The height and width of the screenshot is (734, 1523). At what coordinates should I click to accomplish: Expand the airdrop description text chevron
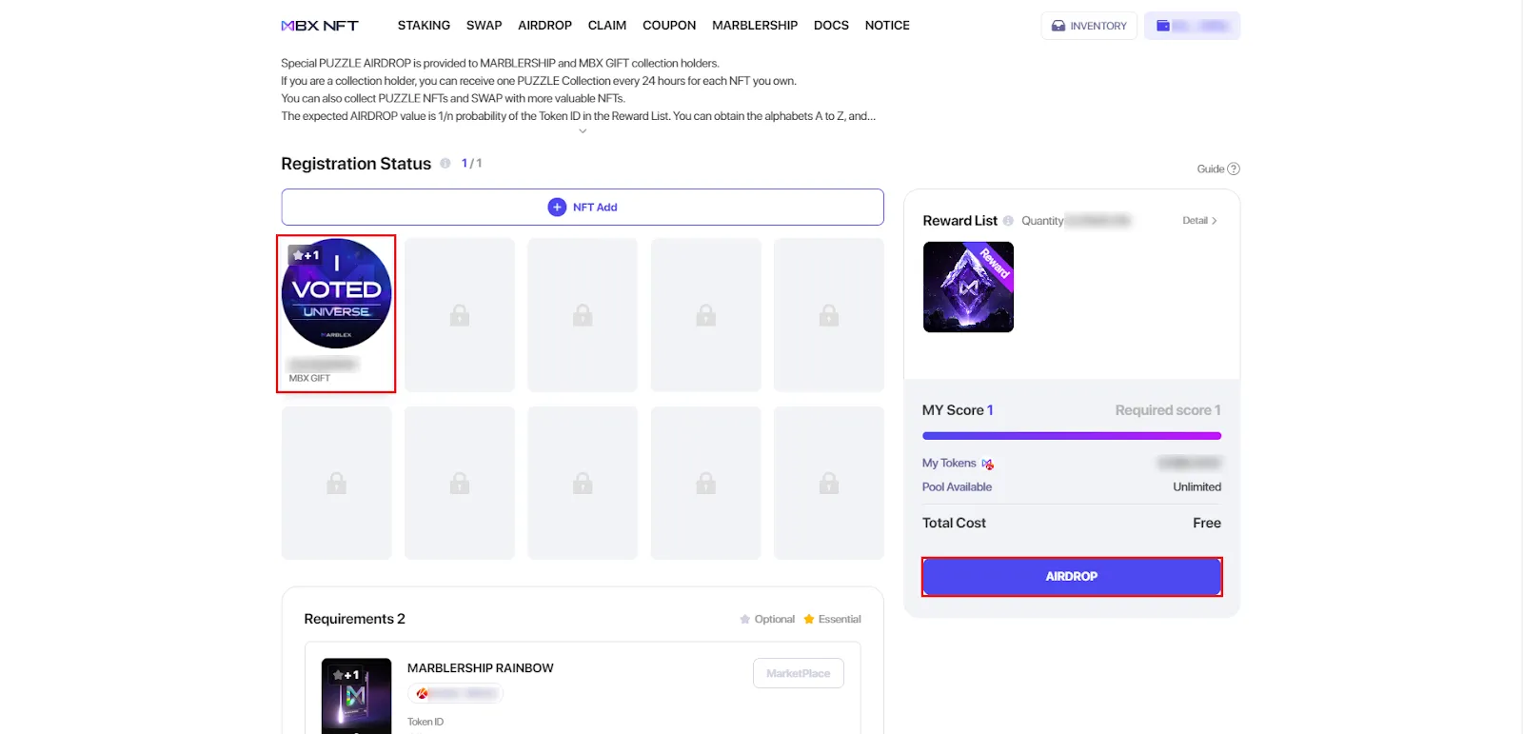click(x=583, y=131)
